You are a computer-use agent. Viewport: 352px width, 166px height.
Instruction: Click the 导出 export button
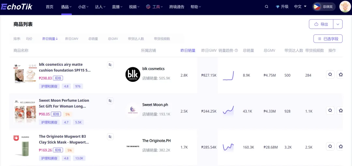click(x=321, y=24)
